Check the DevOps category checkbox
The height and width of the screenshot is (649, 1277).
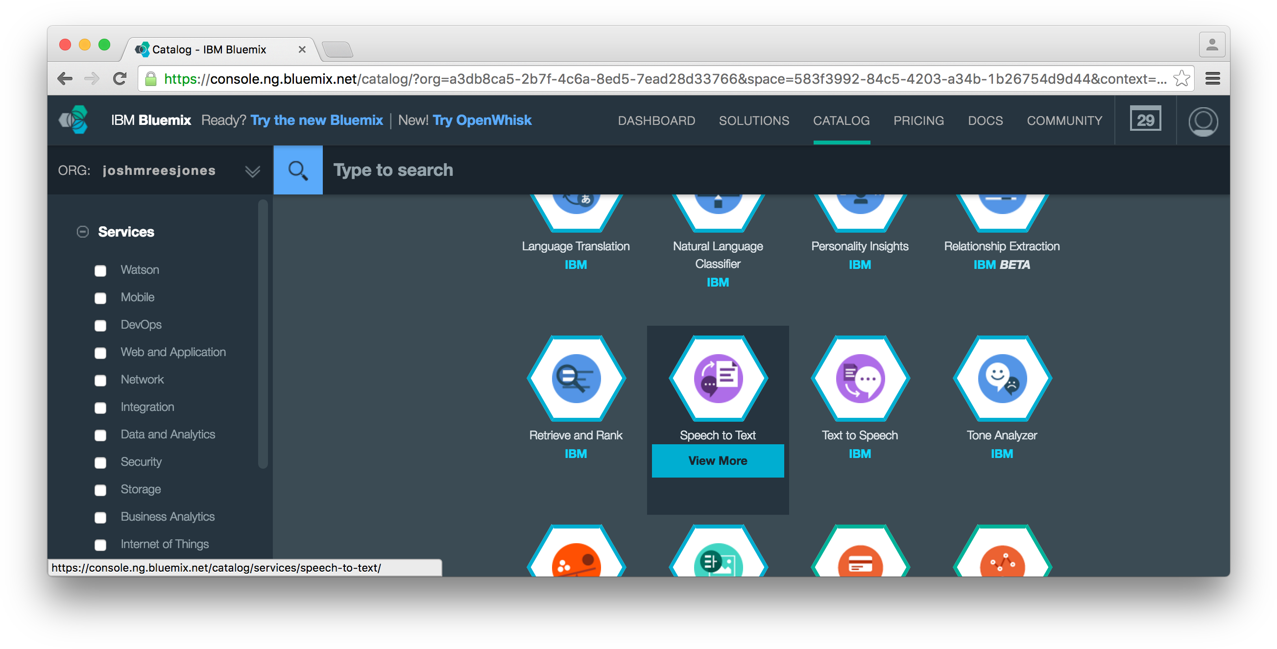[x=100, y=326]
